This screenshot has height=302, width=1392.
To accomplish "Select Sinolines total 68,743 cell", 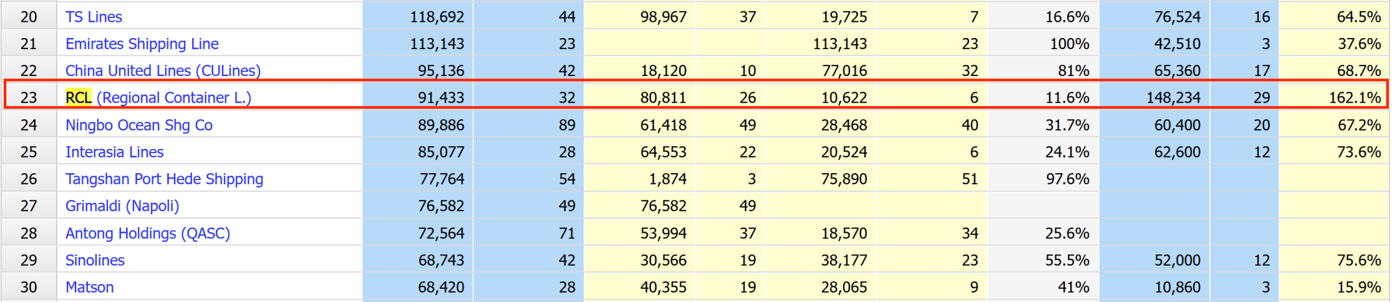I will coord(418,260).
